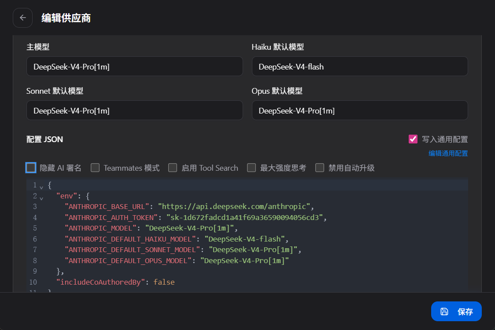The height and width of the screenshot is (330, 495).
Task: Click line number 9 in the gutter
Action: [35, 271]
